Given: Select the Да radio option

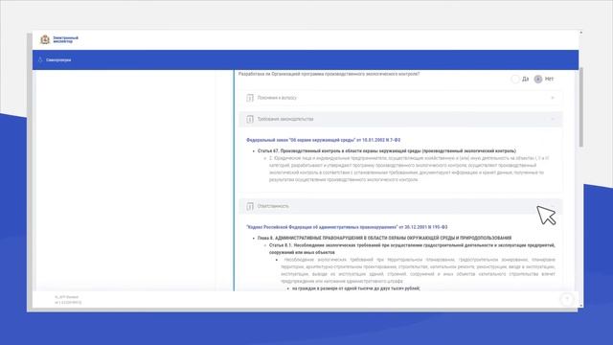Looking at the screenshot, I should (515, 79).
